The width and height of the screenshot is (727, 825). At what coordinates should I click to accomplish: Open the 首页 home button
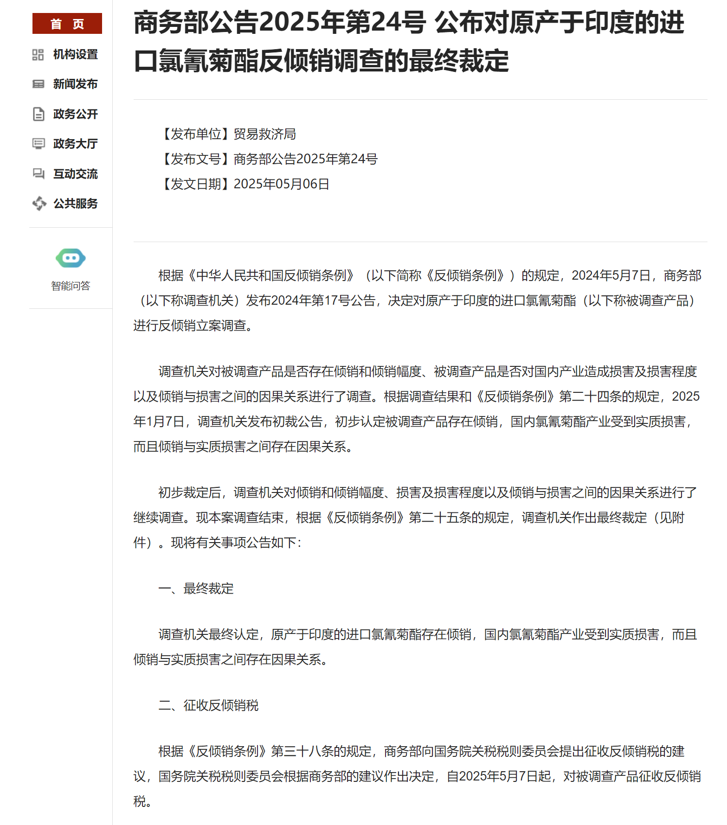pos(67,24)
